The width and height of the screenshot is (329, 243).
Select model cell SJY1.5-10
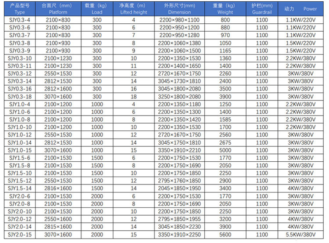(20, 173)
